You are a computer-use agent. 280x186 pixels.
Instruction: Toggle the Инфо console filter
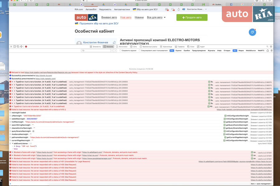pos(219,51)
